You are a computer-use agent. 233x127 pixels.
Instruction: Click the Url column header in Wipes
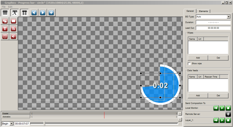pyautogui.click(x=200, y=39)
